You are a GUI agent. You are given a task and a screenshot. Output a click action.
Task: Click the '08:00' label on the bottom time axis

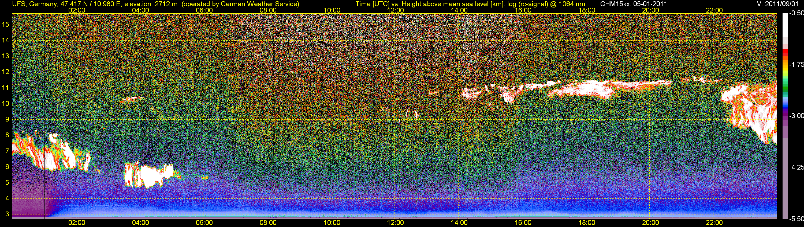point(268,223)
